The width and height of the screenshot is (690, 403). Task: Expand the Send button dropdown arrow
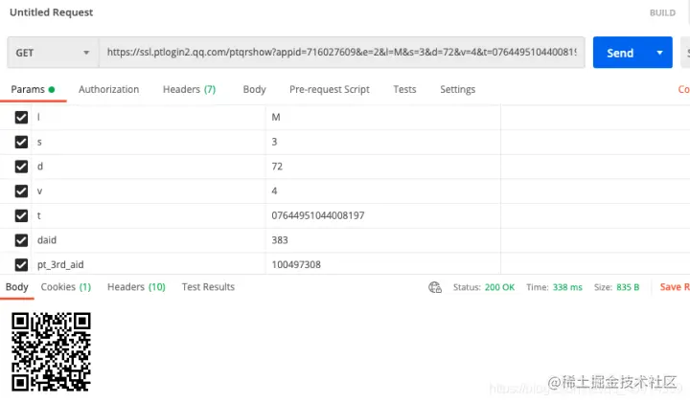[x=659, y=53]
